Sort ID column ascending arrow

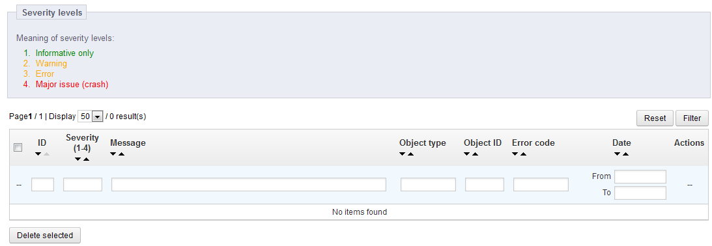point(46,154)
